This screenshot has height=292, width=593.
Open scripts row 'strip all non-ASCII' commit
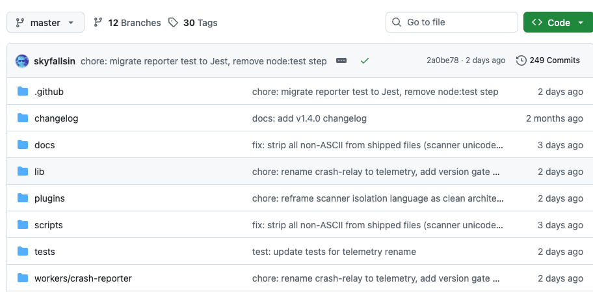pyautogui.click(x=378, y=225)
